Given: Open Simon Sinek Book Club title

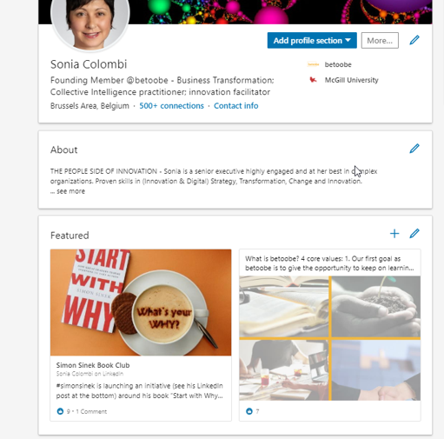Looking at the screenshot, I should pyautogui.click(x=93, y=365).
